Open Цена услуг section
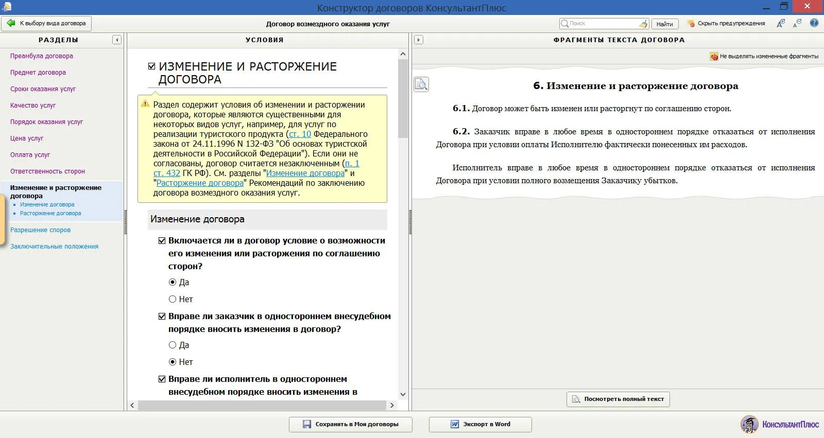The height and width of the screenshot is (438, 824). tap(27, 138)
